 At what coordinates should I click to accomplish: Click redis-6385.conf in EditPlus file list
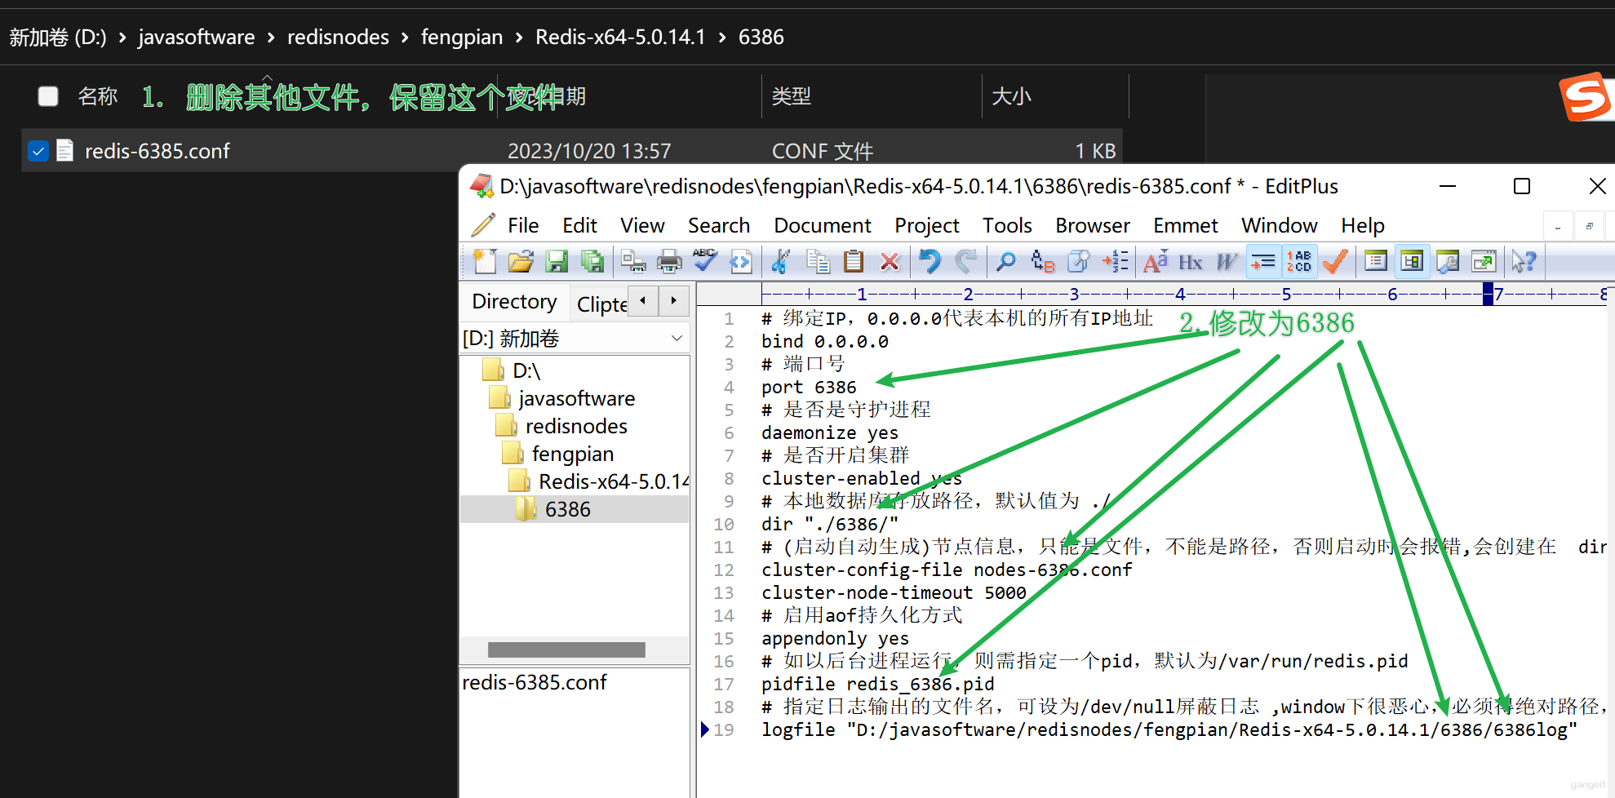tap(535, 682)
